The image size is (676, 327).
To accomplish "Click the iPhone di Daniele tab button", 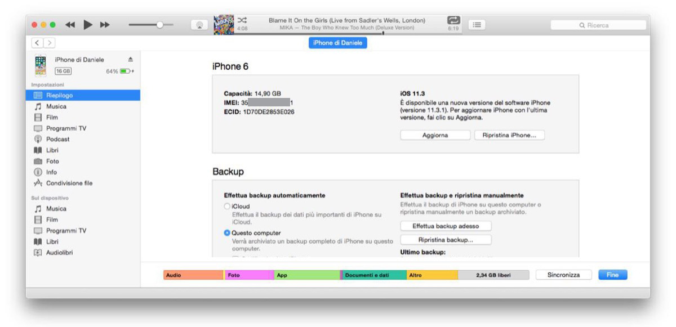I will pos(338,43).
